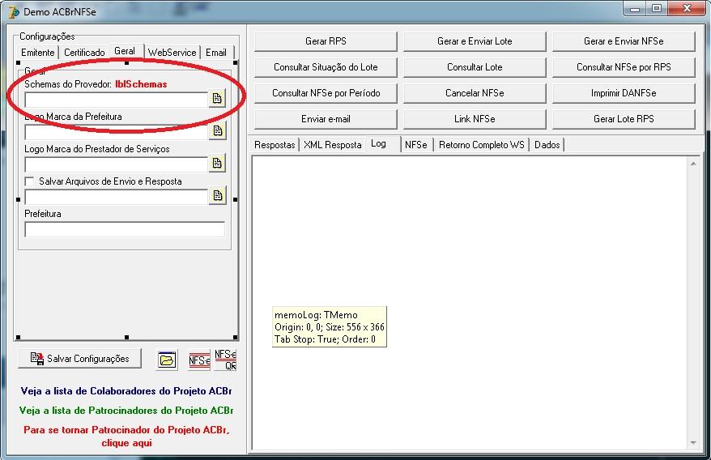Maximize the Demo ACBrNFSe window

point(657,9)
